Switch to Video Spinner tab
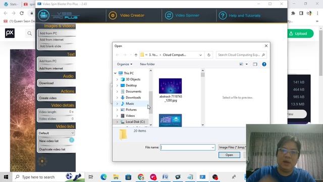This screenshot has width=323, height=182. [182, 15]
